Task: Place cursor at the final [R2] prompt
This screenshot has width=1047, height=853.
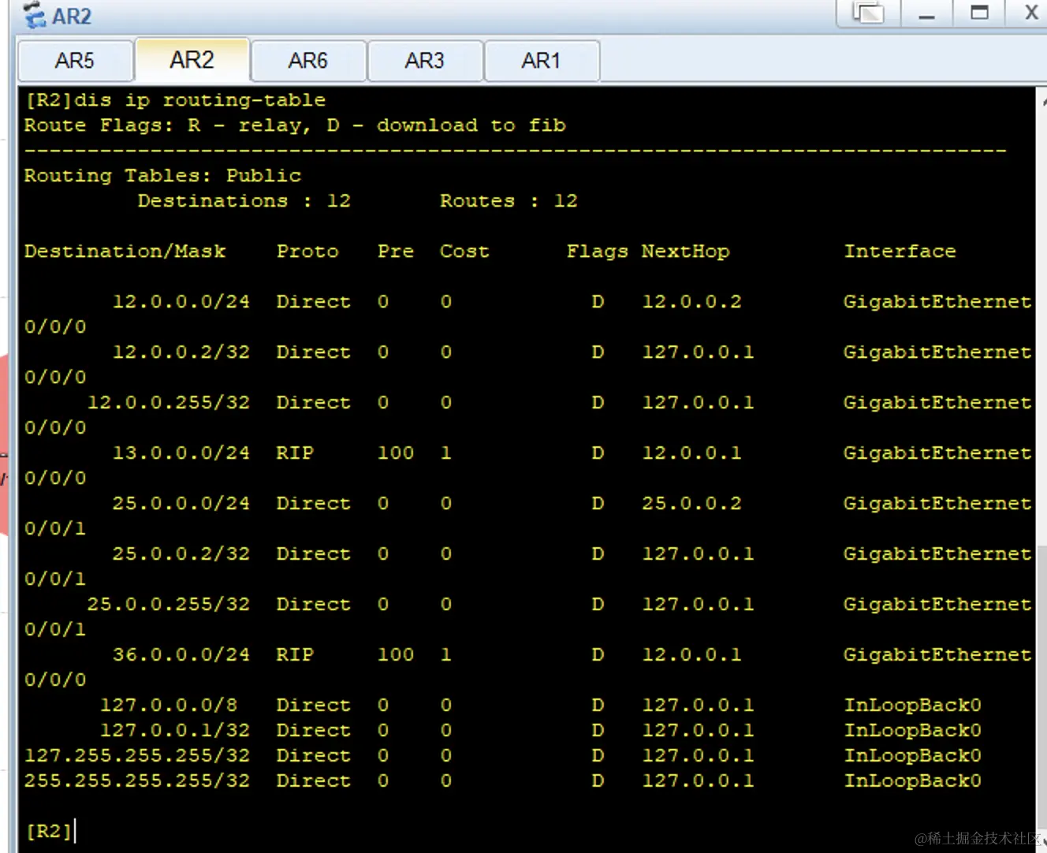Action: pyautogui.click(x=50, y=831)
